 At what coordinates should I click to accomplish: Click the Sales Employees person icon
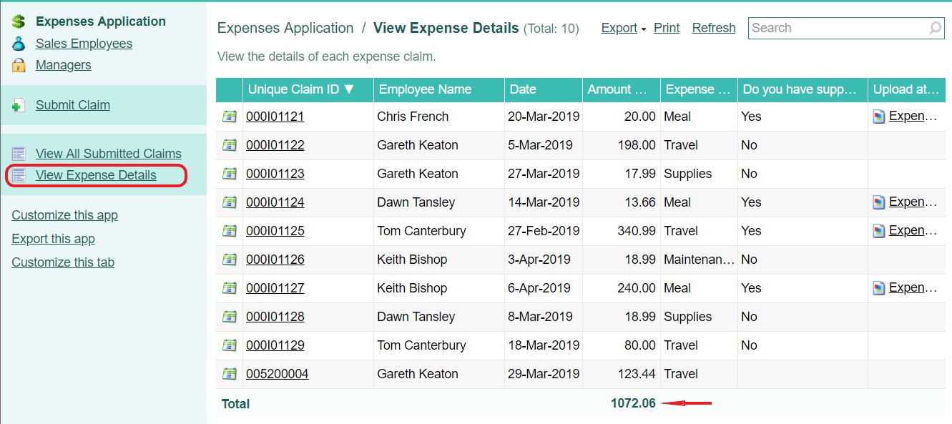coord(19,44)
